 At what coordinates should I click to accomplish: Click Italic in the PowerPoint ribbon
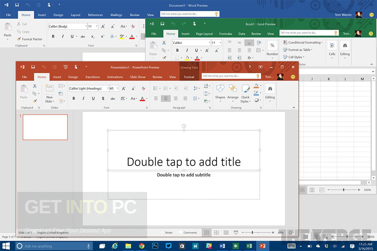pyautogui.click(x=84, y=98)
